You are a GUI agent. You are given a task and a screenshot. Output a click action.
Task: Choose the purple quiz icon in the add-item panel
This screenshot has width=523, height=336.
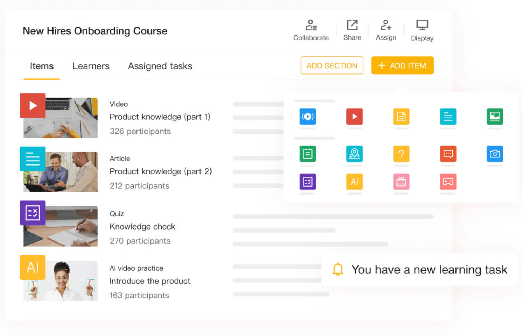coord(308,182)
